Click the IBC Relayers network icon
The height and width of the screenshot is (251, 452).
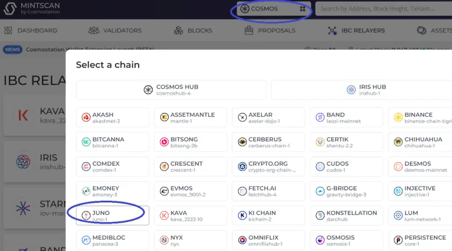pos(332,30)
